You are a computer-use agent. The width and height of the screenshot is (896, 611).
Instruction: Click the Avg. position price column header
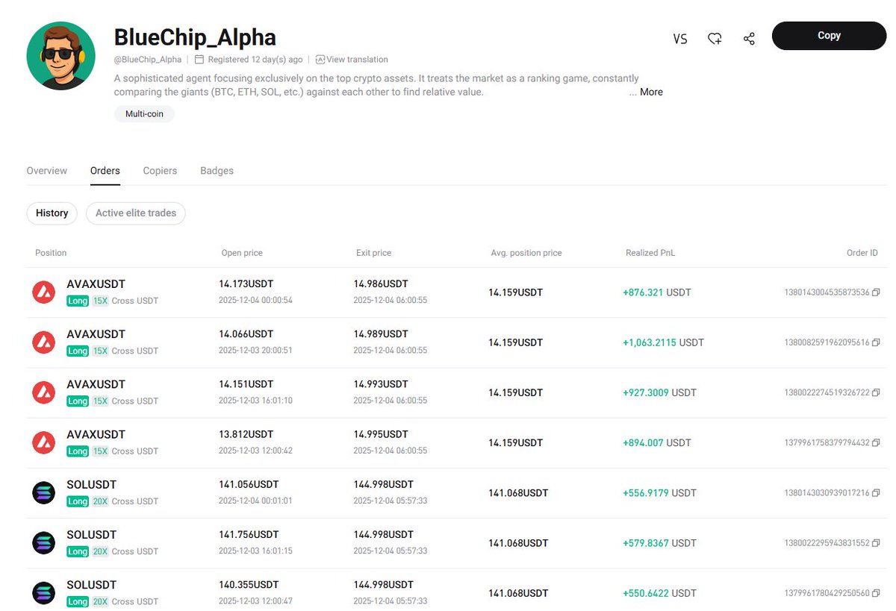tap(526, 253)
